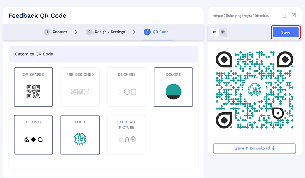Screen dimensions: 305x178
Task: Click the chevron after Content step
Action: pos(76,32)
